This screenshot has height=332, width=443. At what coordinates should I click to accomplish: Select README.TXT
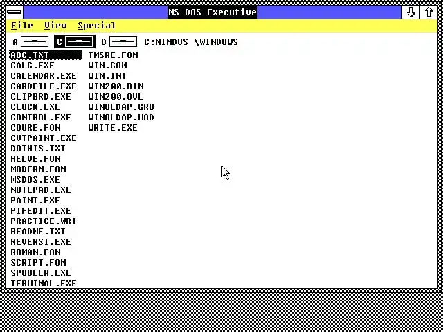(38, 232)
